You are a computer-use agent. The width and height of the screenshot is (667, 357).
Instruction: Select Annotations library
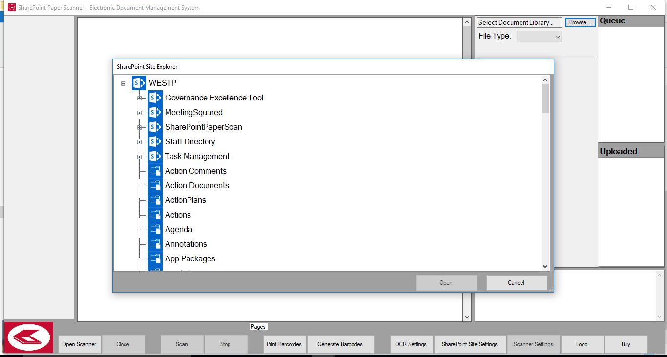(x=186, y=244)
